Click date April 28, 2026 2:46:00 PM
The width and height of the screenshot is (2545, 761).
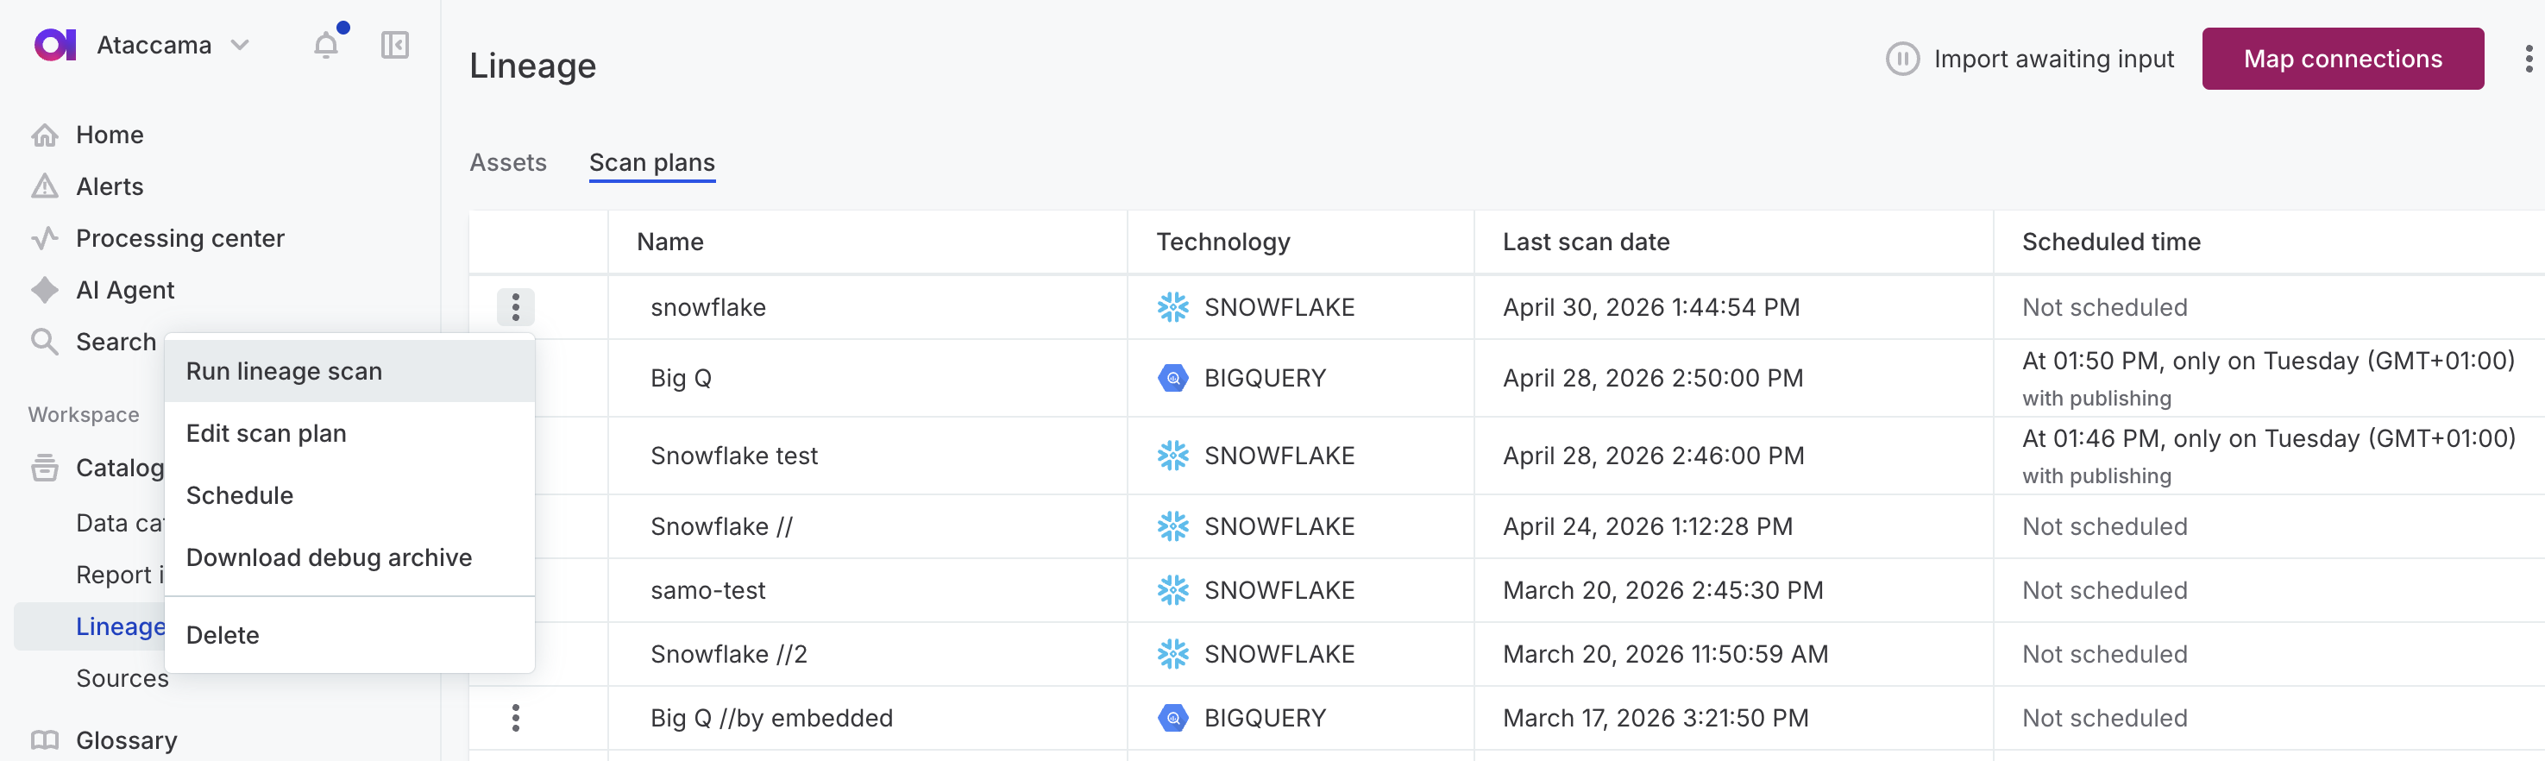coord(1653,456)
